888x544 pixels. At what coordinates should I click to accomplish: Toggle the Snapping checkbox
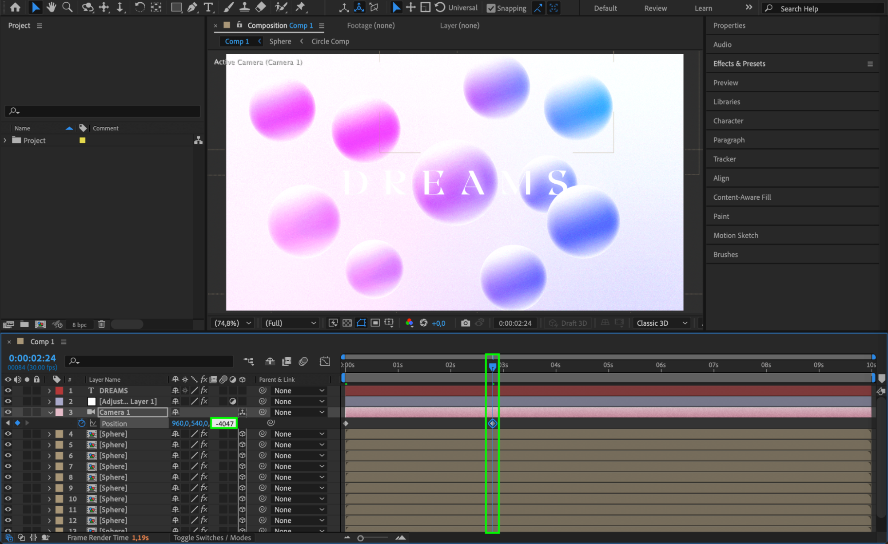(x=491, y=8)
